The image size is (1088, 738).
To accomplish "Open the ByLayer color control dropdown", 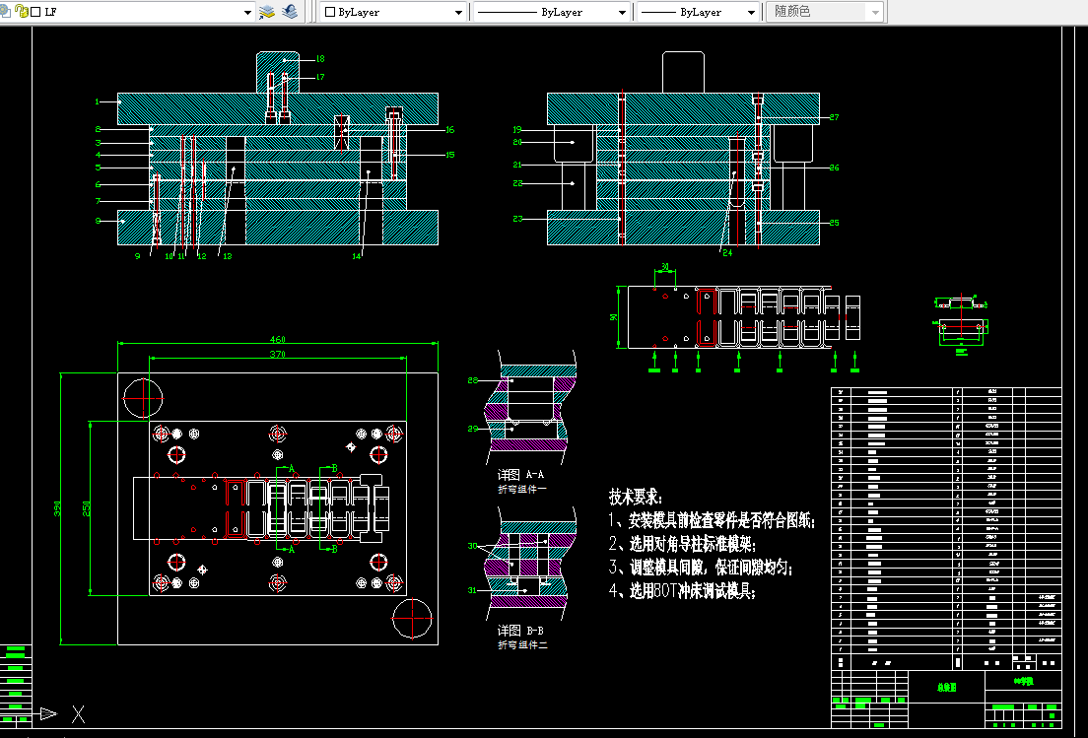I will pos(458,12).
